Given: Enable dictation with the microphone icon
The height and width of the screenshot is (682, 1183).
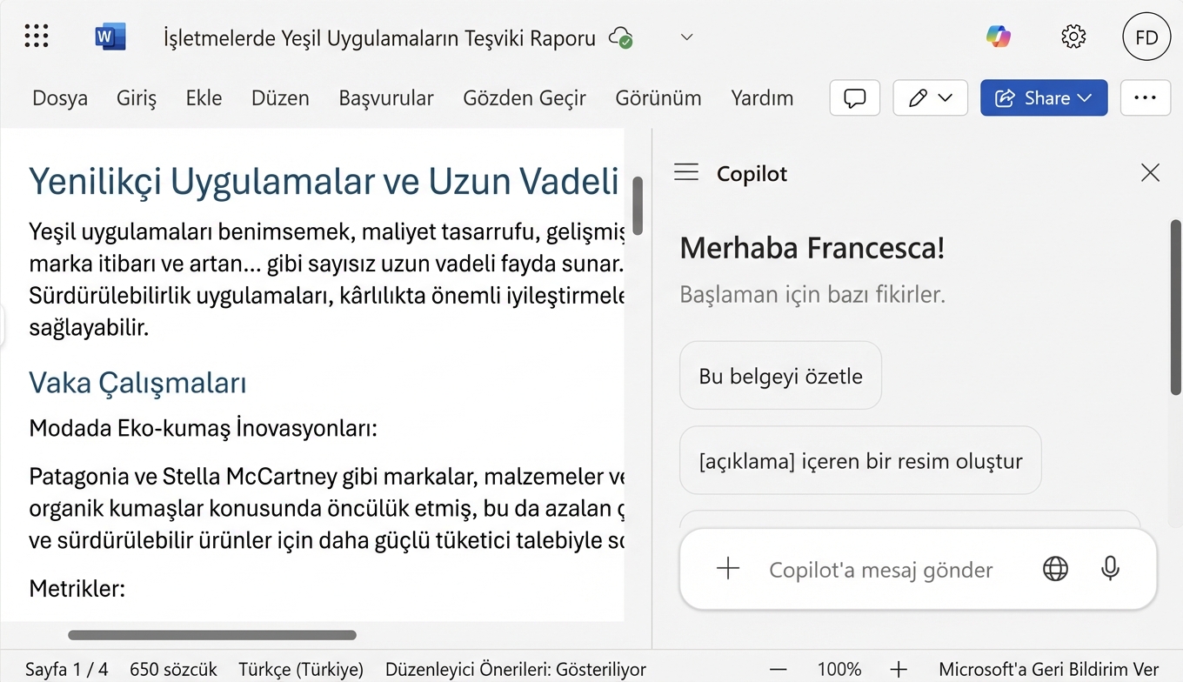Looking at the screenshot, I should 1110,569.
